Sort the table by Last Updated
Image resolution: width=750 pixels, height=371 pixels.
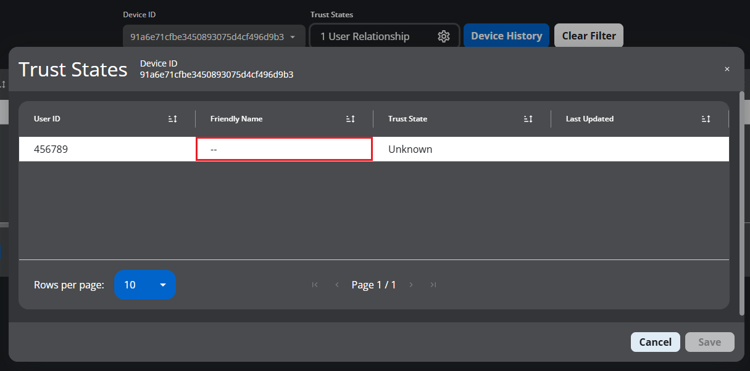click(x=706, y=119)
